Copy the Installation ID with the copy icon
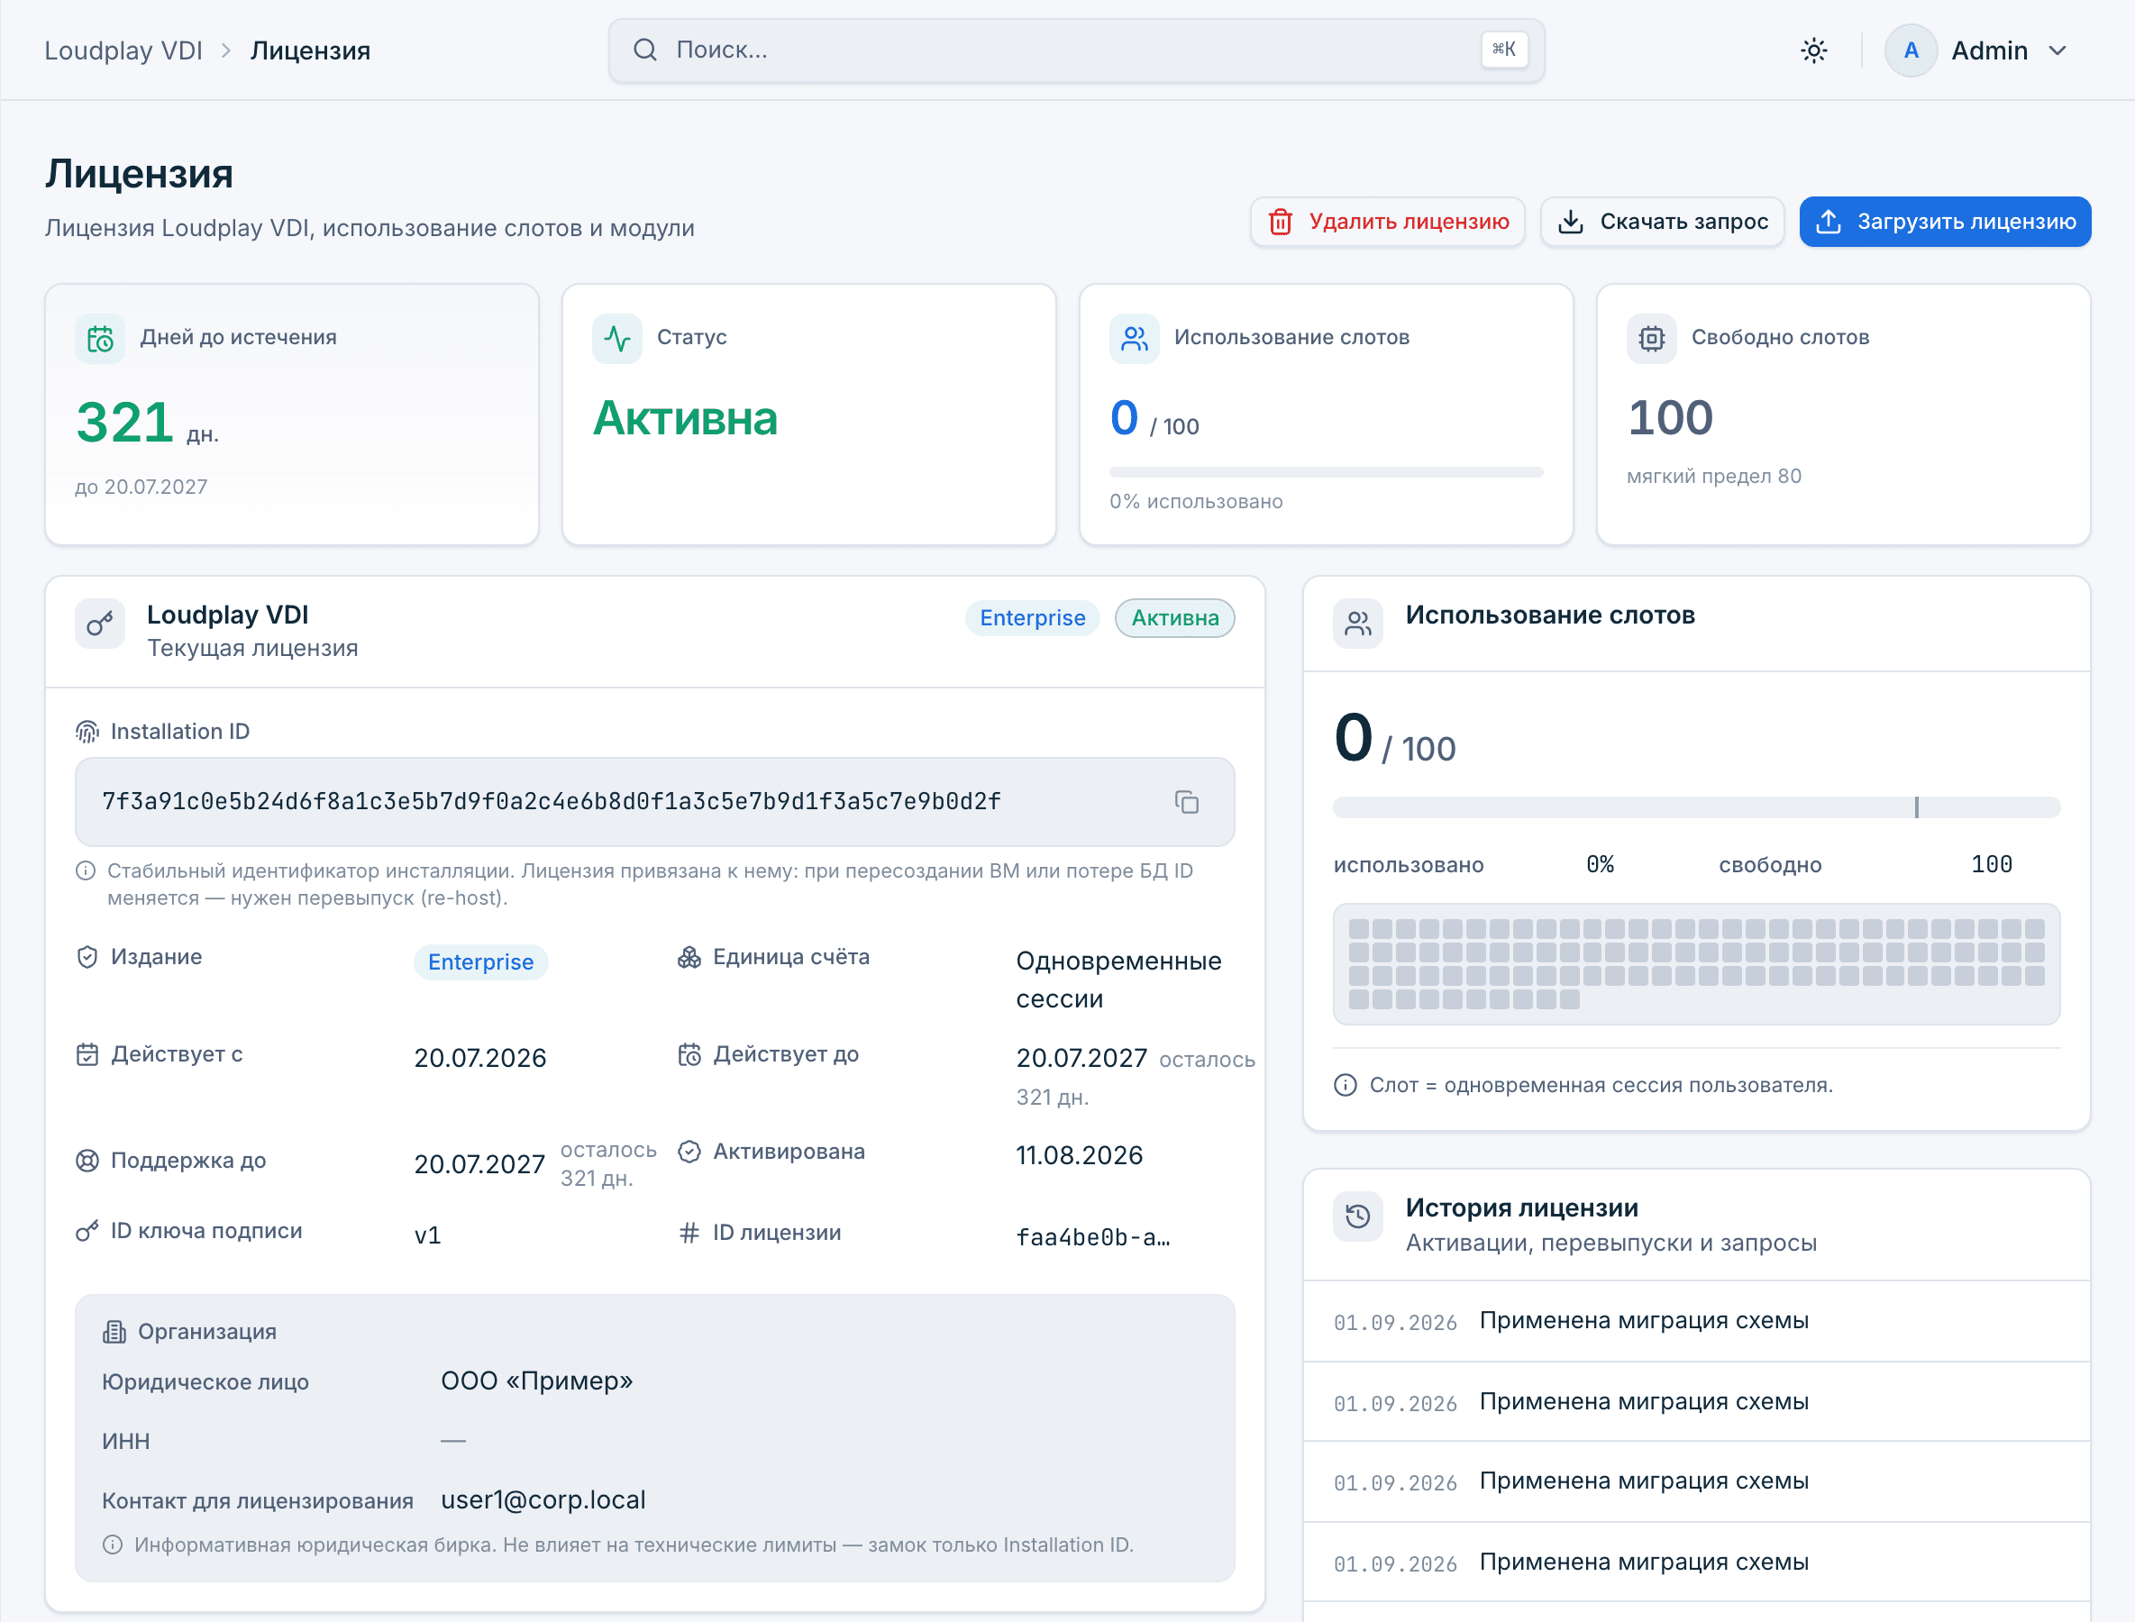Viewport: 2135px width, 1622px height. point(1187,802)
